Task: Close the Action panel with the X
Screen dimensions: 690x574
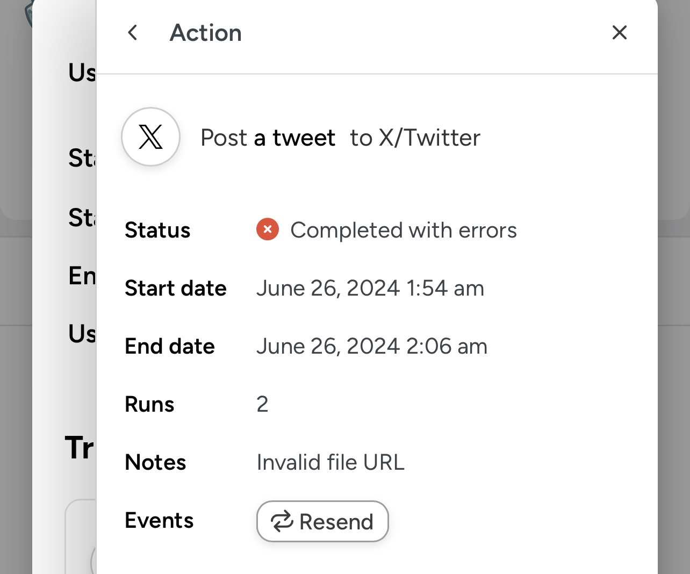Action: point(620,33)
